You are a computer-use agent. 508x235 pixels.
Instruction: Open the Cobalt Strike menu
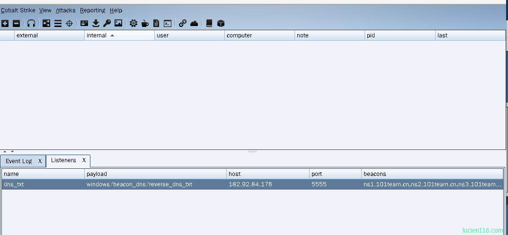pos(18,10)
